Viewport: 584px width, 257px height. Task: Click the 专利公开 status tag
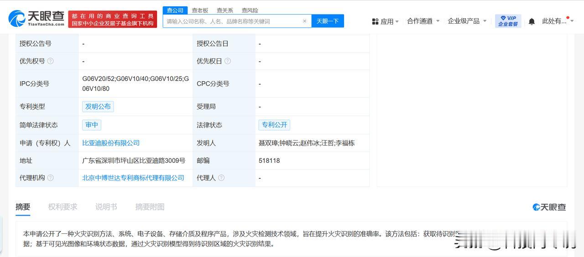coord(274,125)
